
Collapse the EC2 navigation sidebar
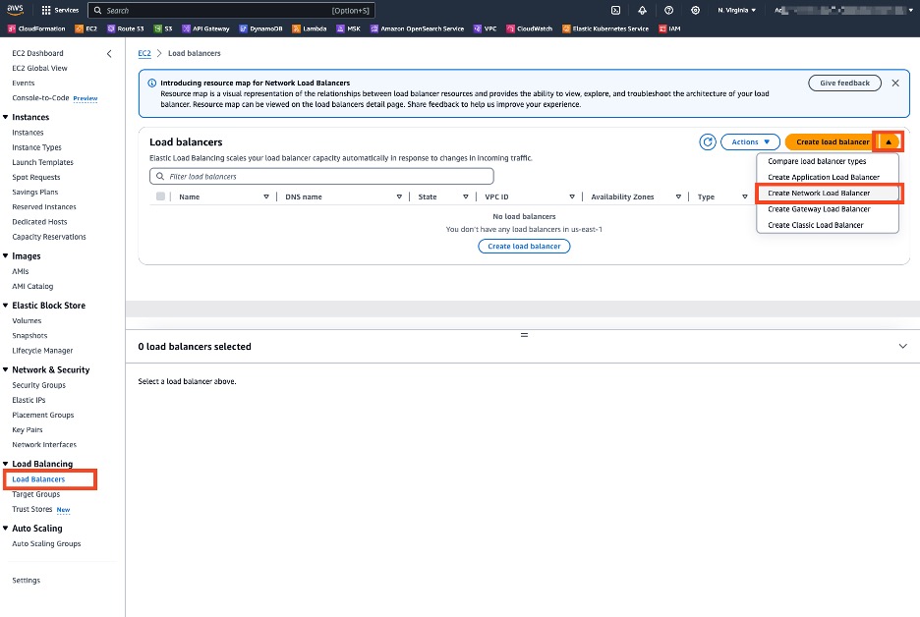[109, 53]
